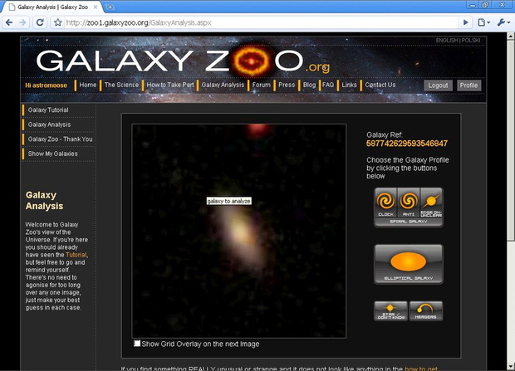Viewport: 515px width, 371px height.
Task: Minimize the browser window
Action: coord(473,5)
